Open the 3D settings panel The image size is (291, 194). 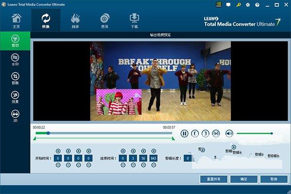[x=15, y=116]
